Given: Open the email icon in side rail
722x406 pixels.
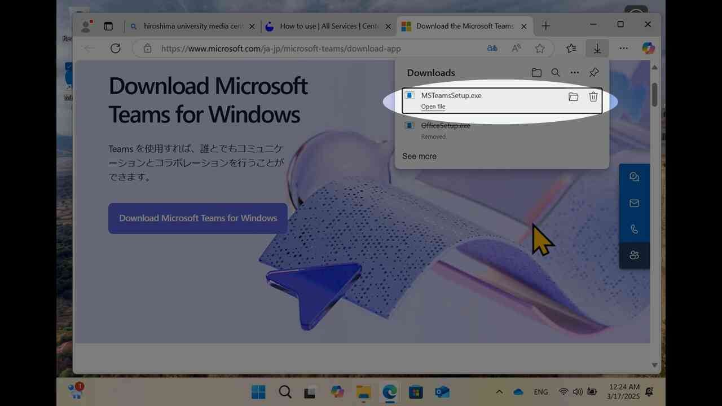Looking at the screenshot, I should coord(635,203).
